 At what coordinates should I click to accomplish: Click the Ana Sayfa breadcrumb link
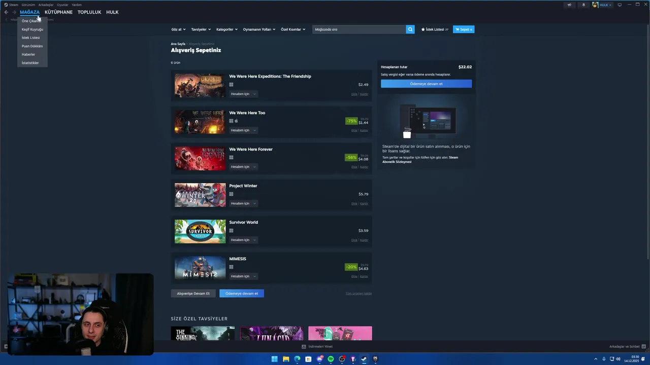[178, 44]
